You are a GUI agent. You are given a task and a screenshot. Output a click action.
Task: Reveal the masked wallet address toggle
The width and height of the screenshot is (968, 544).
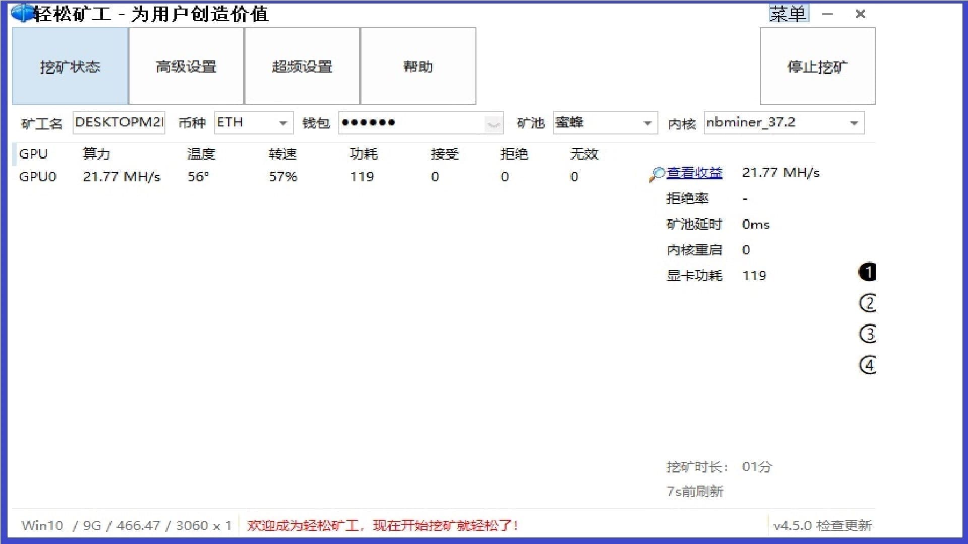(x=493, y=123)
